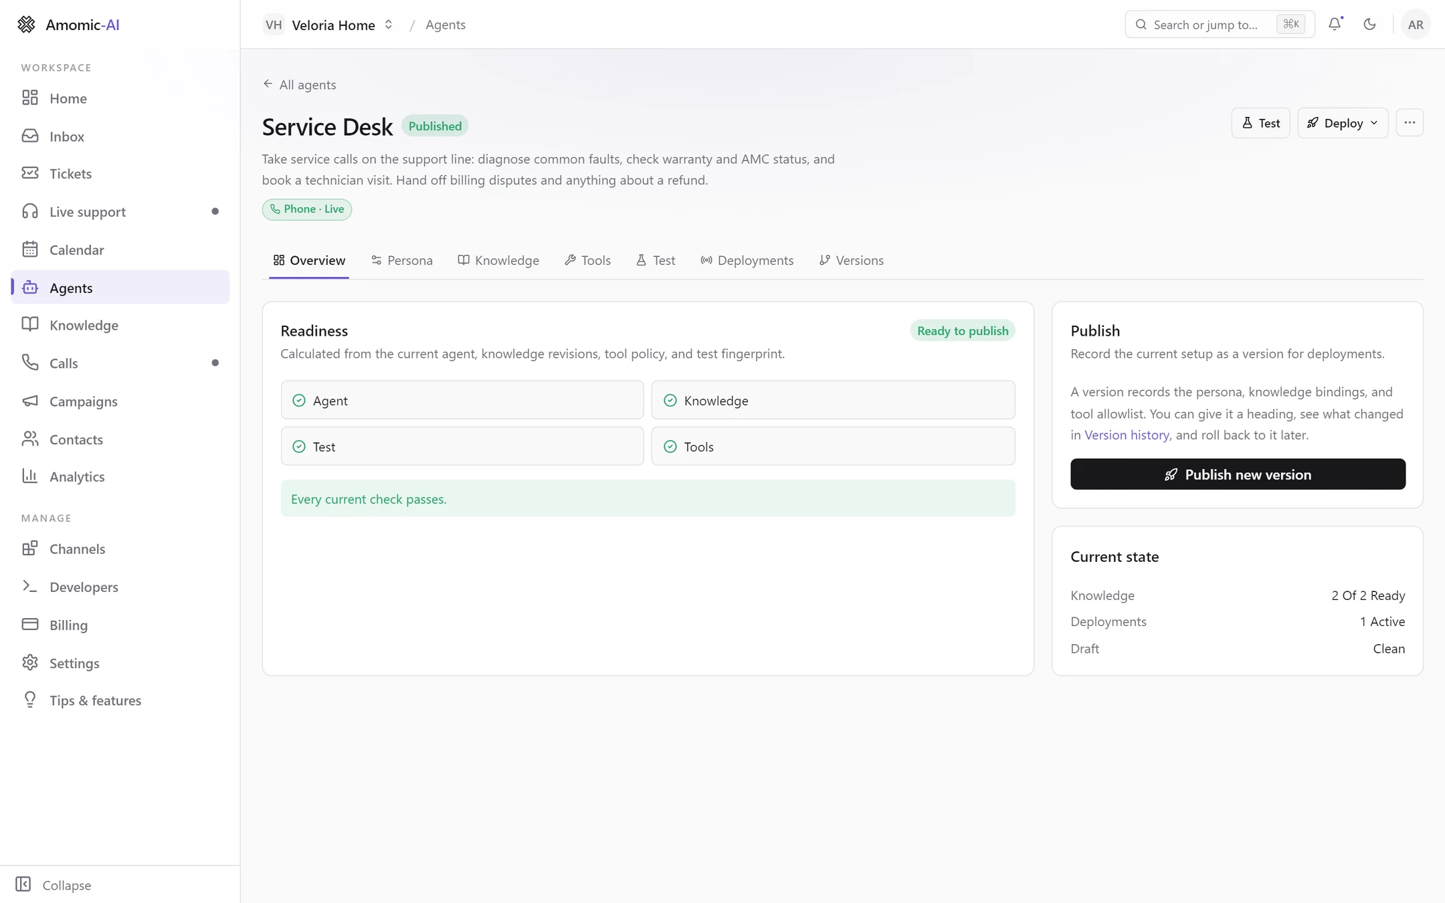Toggle dark mode moon icon
This screenshot has width=1445, height=903.
click(1369, 24)
